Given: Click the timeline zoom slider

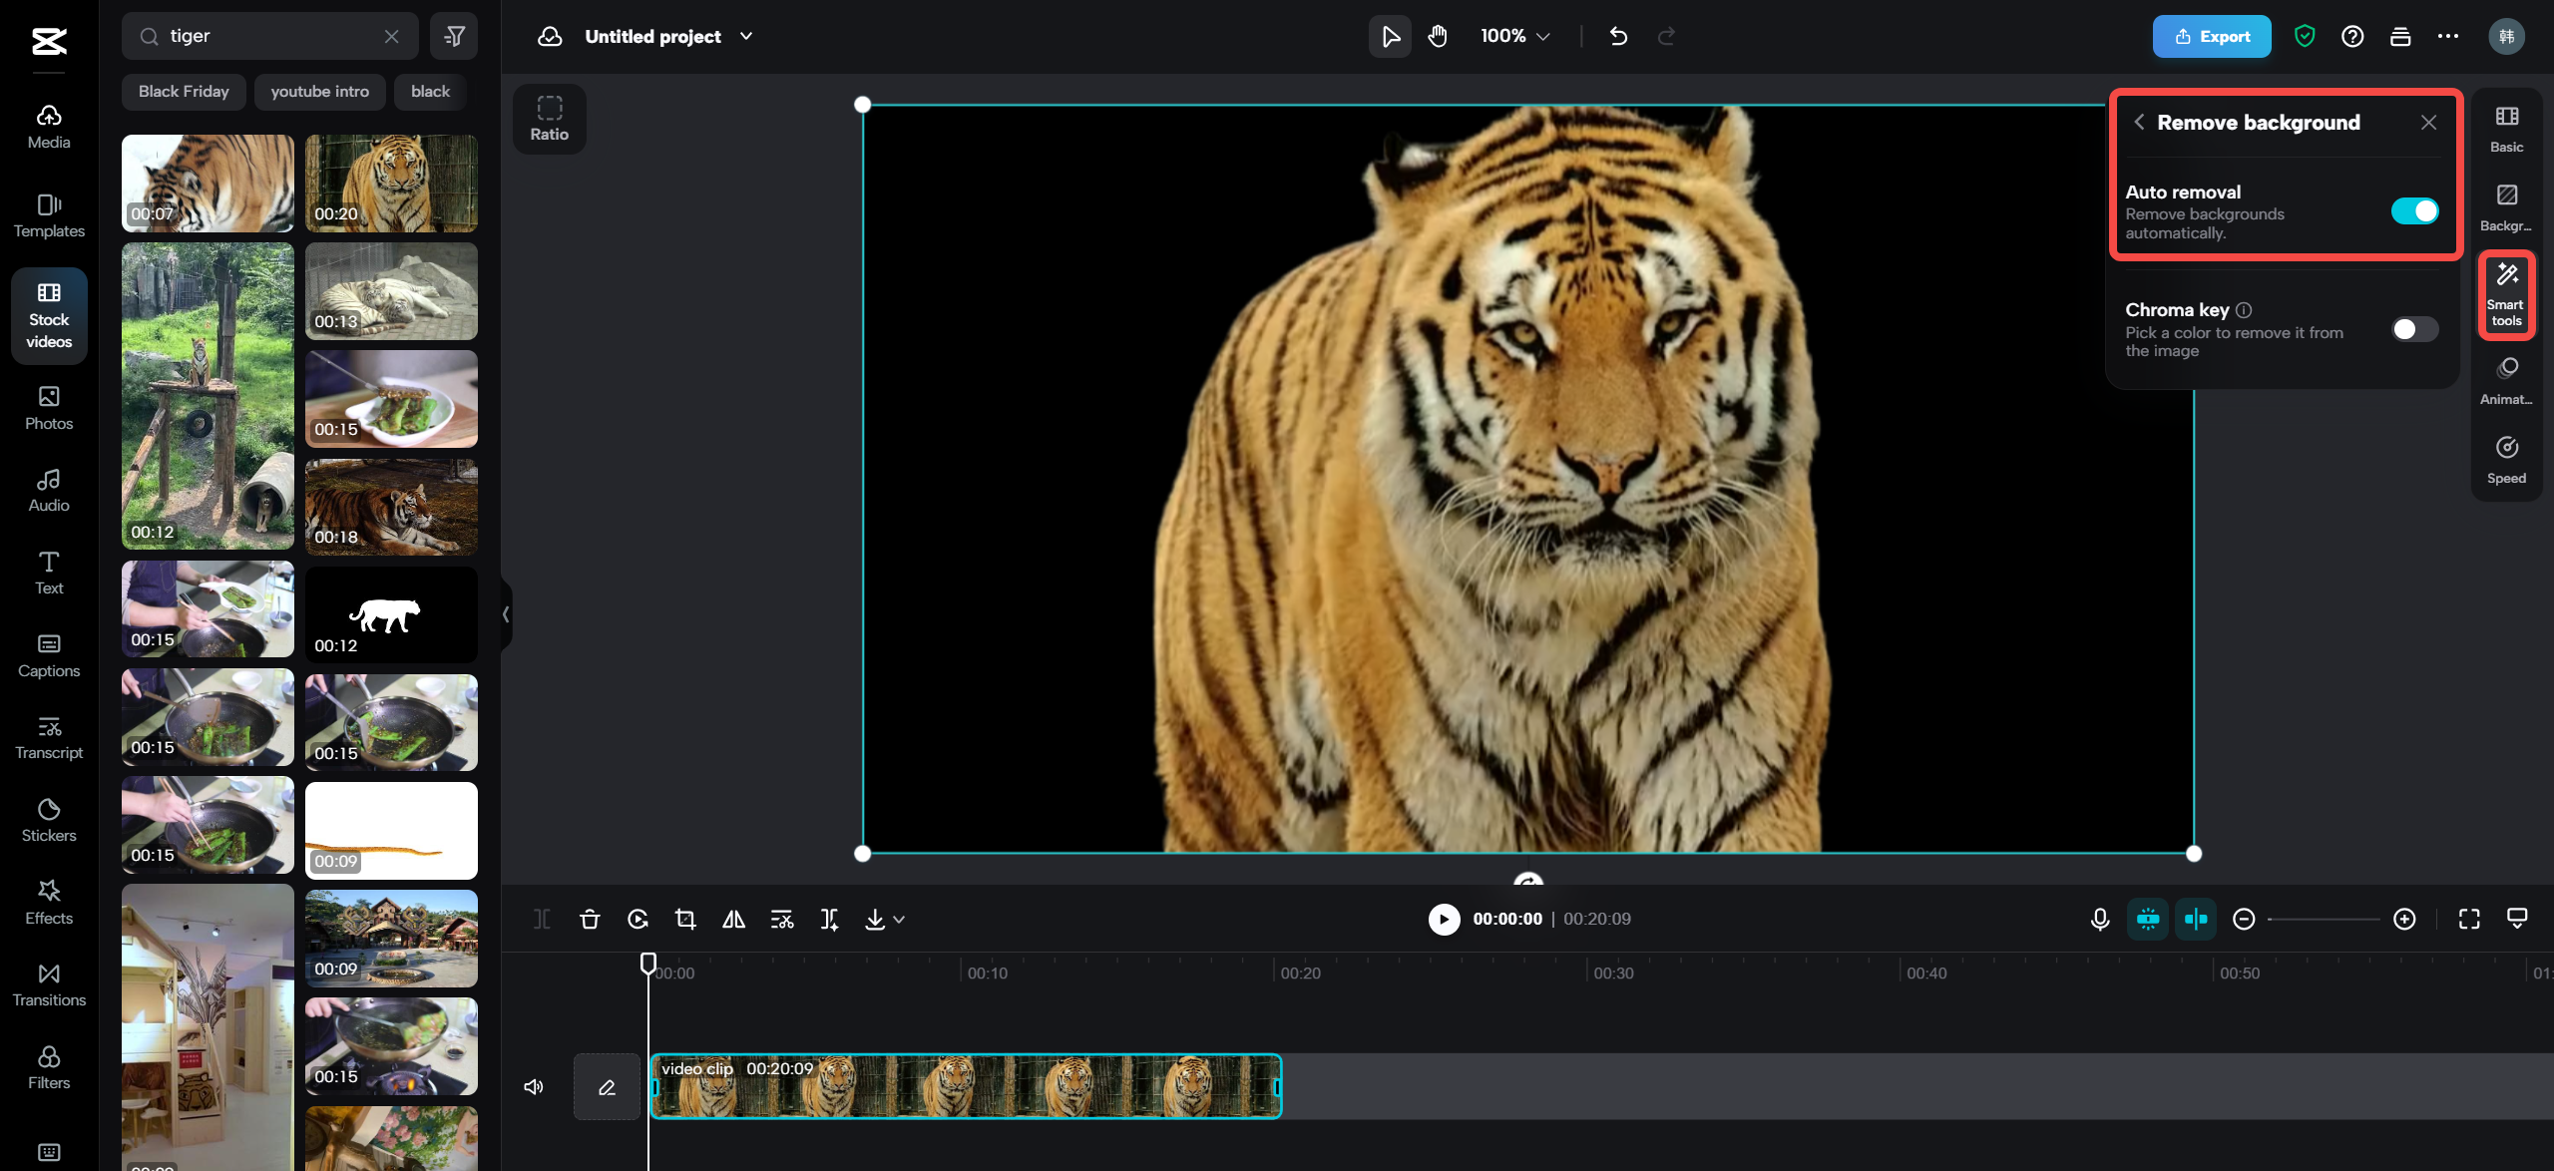Looking at the screenshot, I should point(2323,919).
